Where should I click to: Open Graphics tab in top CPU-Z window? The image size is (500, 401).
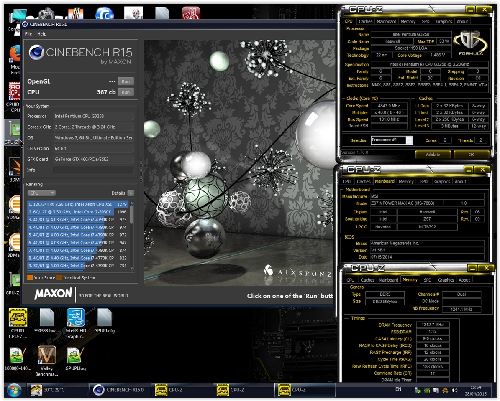click(x=444, y=21)
